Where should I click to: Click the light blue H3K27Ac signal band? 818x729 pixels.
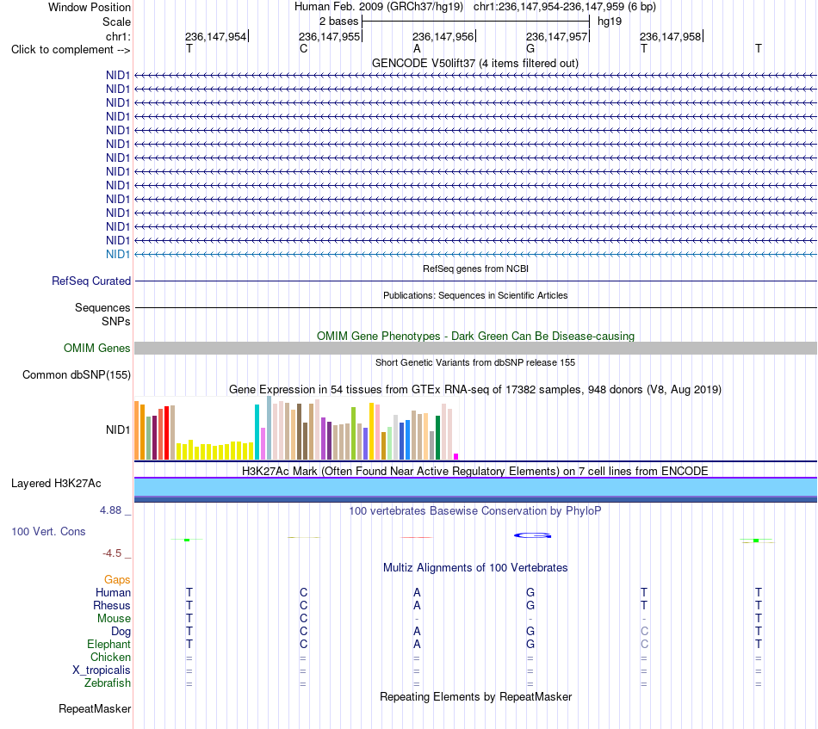tap(475, 487)
